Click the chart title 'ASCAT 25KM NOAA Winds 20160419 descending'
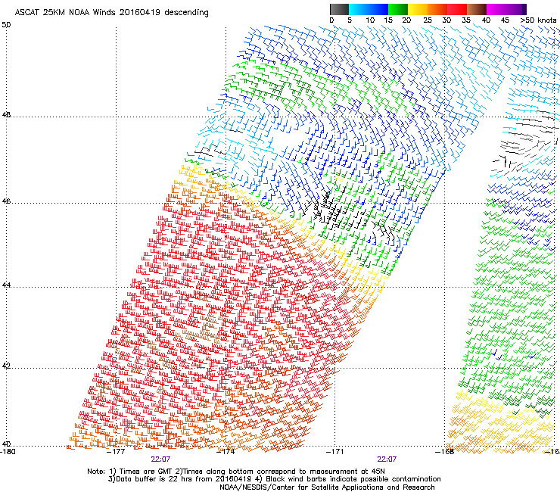Image resolution: width=560 pixels, height=492 pixels. coord(111,12)
